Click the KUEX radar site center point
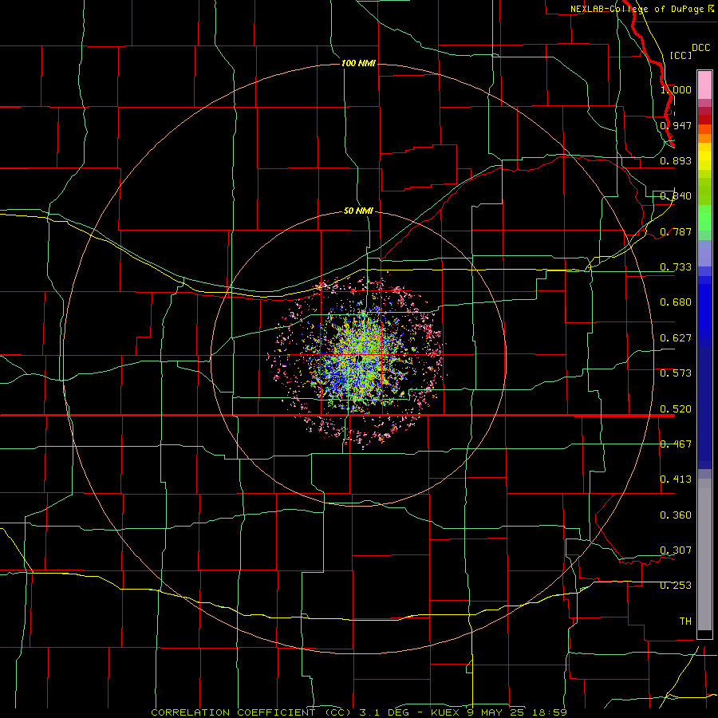 click(x=361, y=358)
